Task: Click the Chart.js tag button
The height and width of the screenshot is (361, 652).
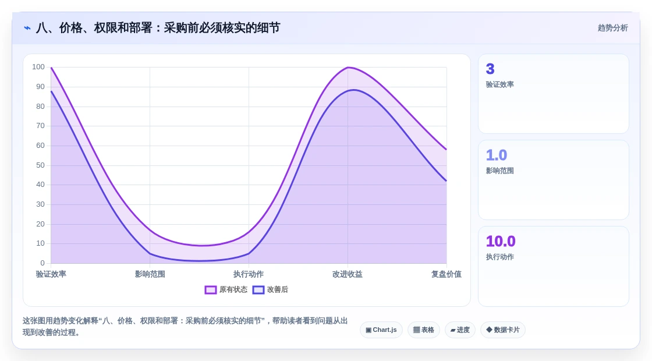Action: click(x=381, y=330)
